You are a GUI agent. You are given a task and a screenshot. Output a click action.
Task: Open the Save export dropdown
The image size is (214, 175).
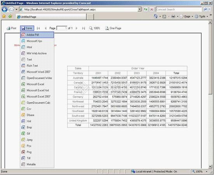pos(27,28)
